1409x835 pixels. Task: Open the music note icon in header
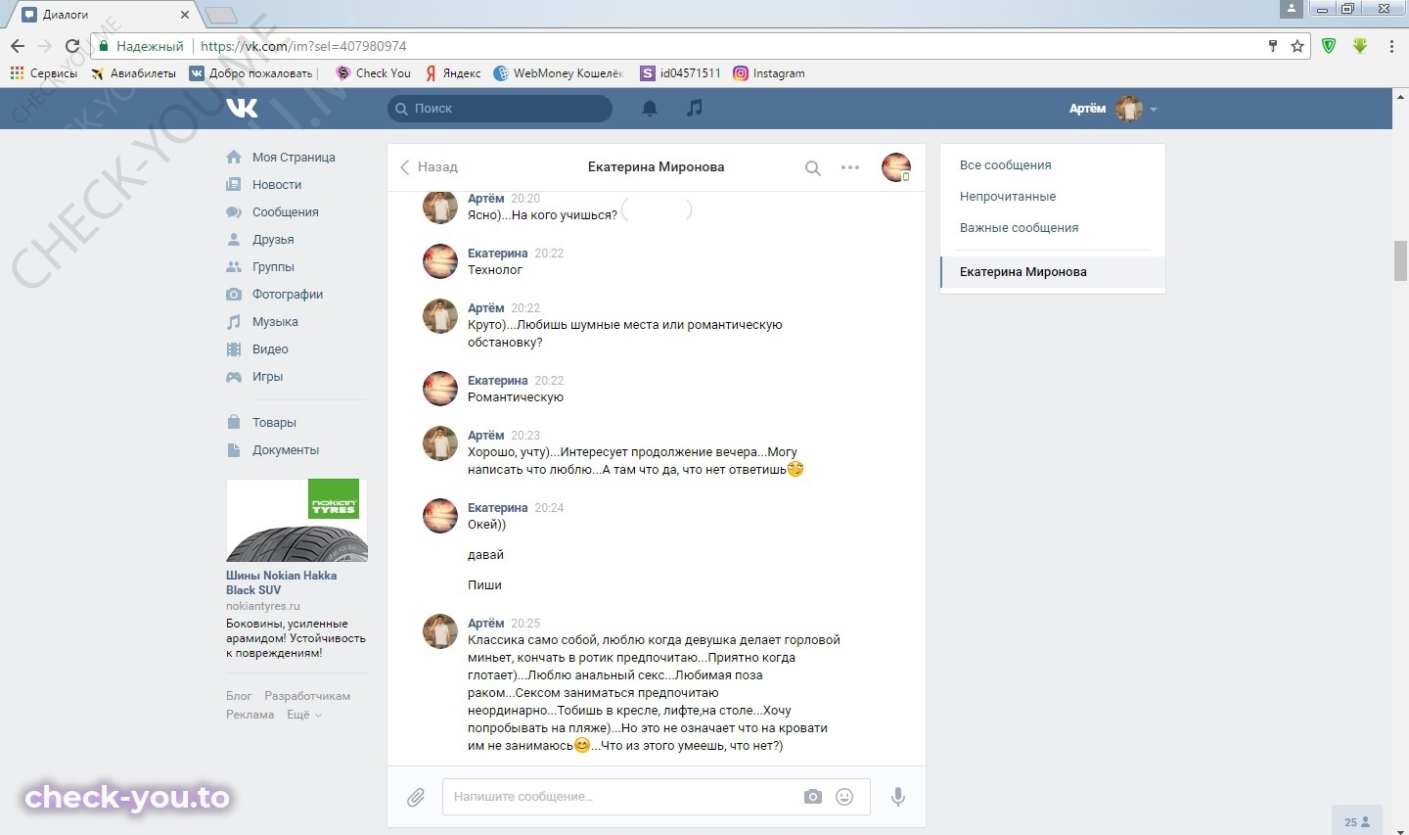[695, 108]
